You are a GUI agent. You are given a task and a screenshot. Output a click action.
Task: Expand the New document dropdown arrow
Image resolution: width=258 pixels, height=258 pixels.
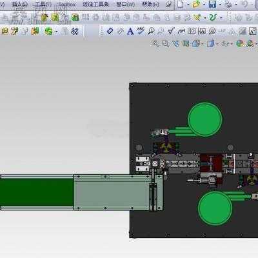(188, 5)
